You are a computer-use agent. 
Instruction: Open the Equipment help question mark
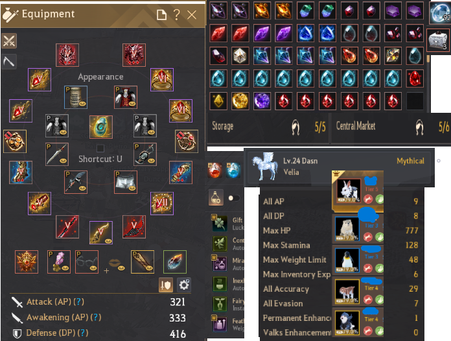tap(177, 14)
